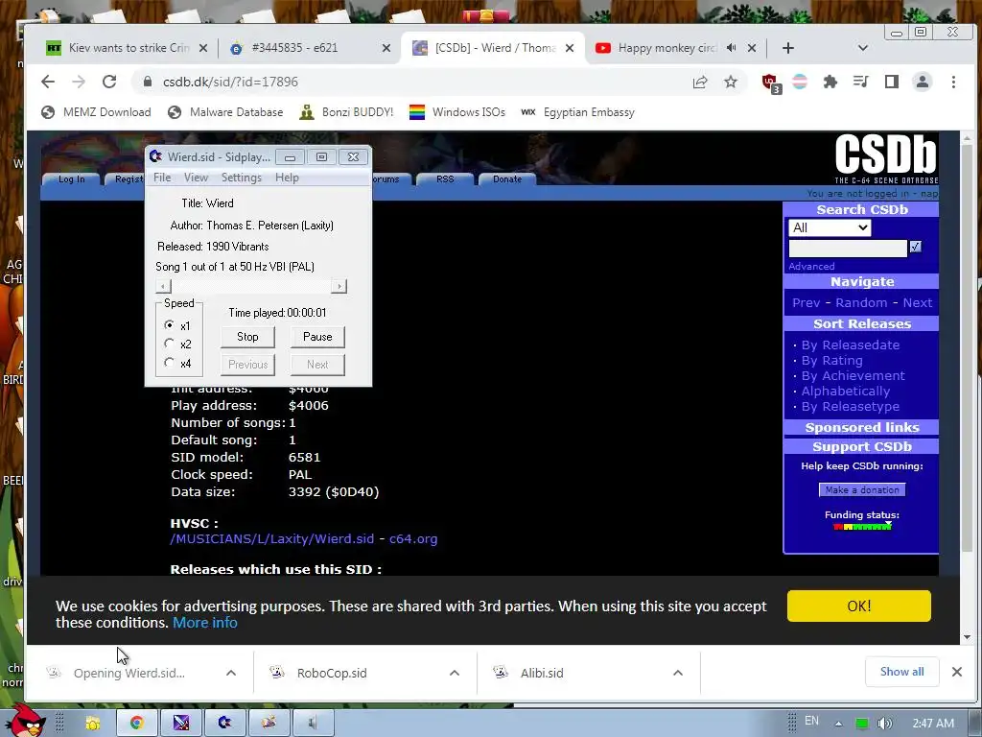
Task: Show hidden system tray icons
Action: tap(838, 724)
